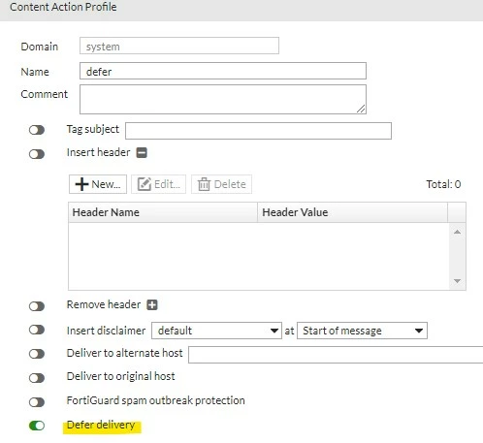This screenshot has height=443, width=483.
Task: Open the disclaimer default dropdown
Action: click(x=216, y=331)
